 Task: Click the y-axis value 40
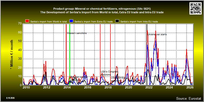point(20,50)
